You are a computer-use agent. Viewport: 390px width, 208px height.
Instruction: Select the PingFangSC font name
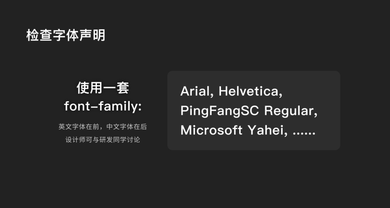pos(220,111)
